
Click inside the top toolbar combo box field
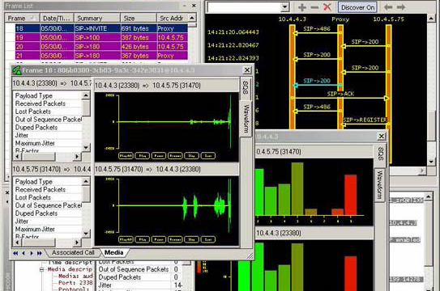coord(244,7)
